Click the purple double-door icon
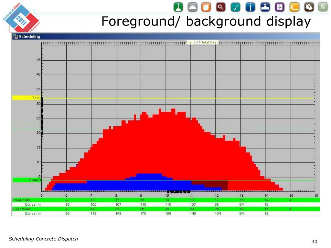Image resolution: width=331 pixels, height=248 pixels. click(280, 6)
